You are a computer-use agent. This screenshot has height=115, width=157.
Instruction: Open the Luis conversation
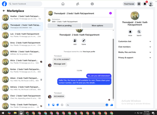click(x=22, y=35)
